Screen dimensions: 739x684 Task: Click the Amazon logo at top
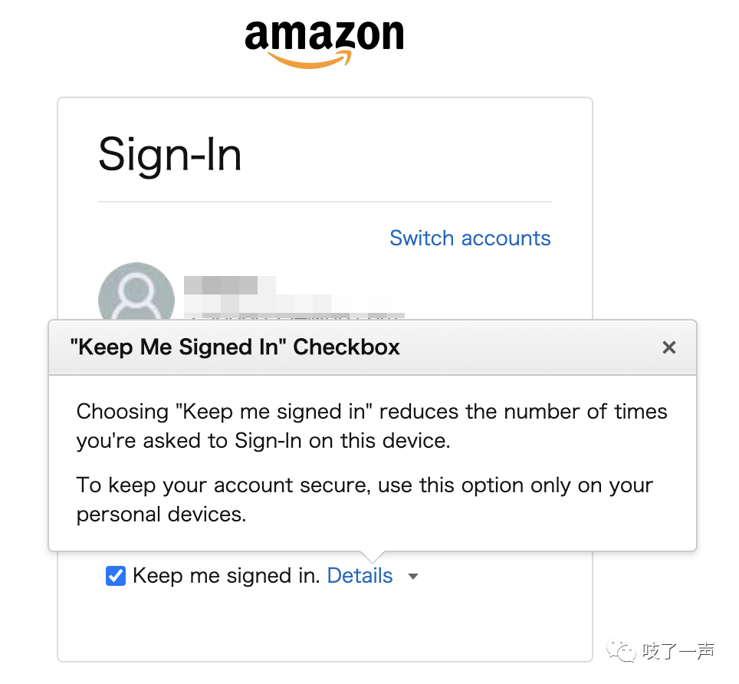[324, 44]
